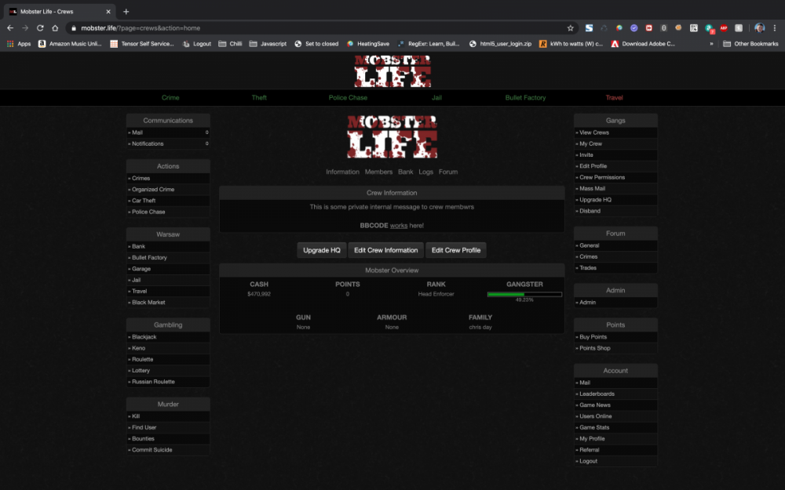Click the Upgrade HQ button
Image resolution: width=785 pixels, height=490 pixels.
pos(321,249)
